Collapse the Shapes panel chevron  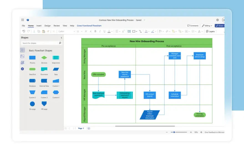[x=62, y=38]
